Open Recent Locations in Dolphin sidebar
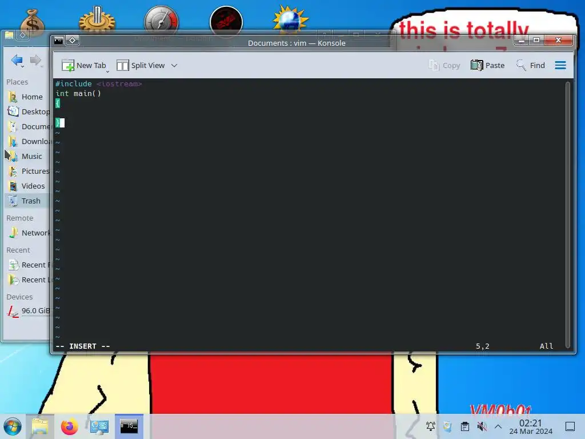 coord(28,280)
